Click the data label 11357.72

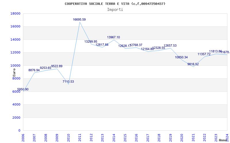tap(204, 54)
